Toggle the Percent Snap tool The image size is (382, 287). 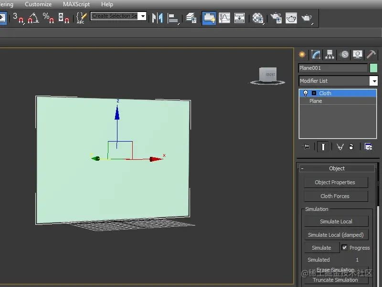click(48, 18)
